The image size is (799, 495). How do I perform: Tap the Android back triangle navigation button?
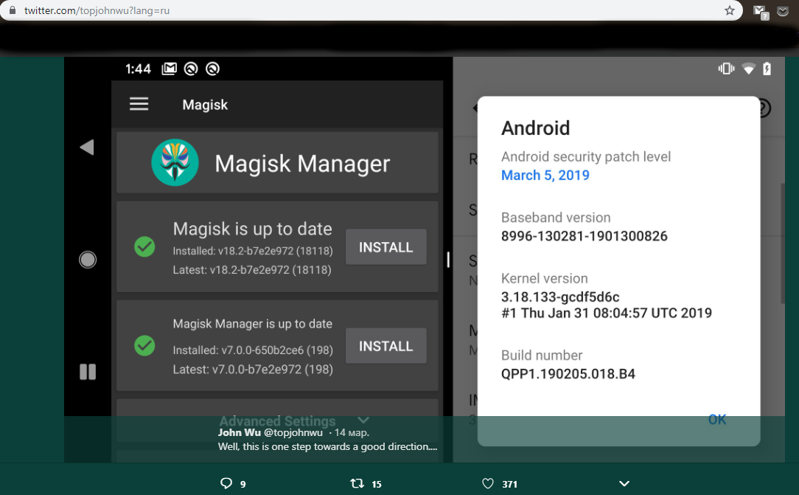87,148
